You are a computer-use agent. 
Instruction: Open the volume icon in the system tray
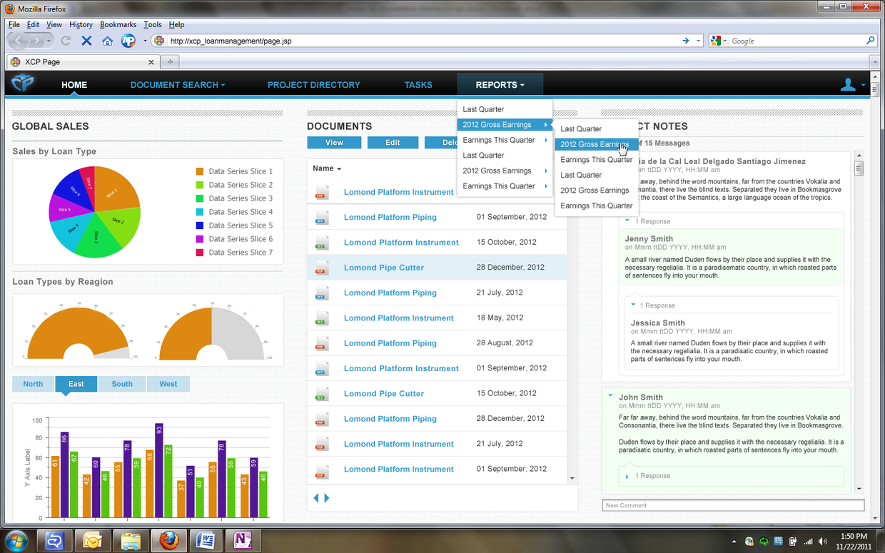[822, 540]
